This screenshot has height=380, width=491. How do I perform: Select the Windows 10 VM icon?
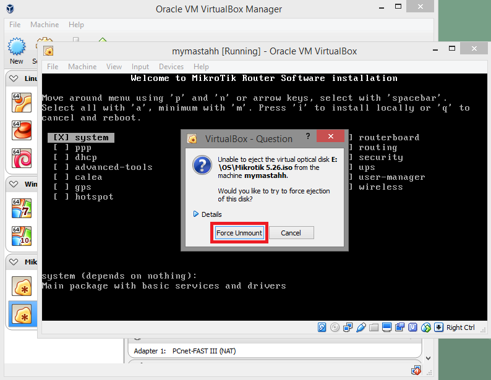pyautogui.click(x=22, y=236)
